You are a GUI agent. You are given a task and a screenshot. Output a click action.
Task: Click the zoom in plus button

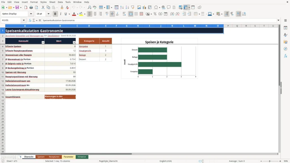pyautogui.click(x=280, y=161)
